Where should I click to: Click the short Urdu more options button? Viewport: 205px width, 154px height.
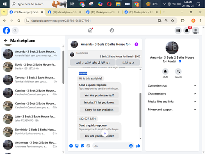pyautogui.click(x=128, y=62)
